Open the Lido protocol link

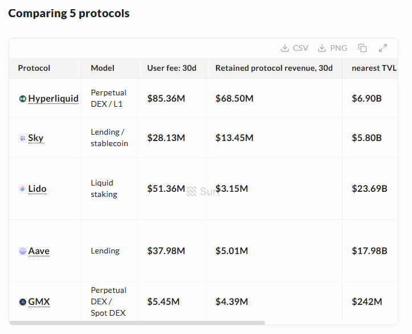[37, 189]
